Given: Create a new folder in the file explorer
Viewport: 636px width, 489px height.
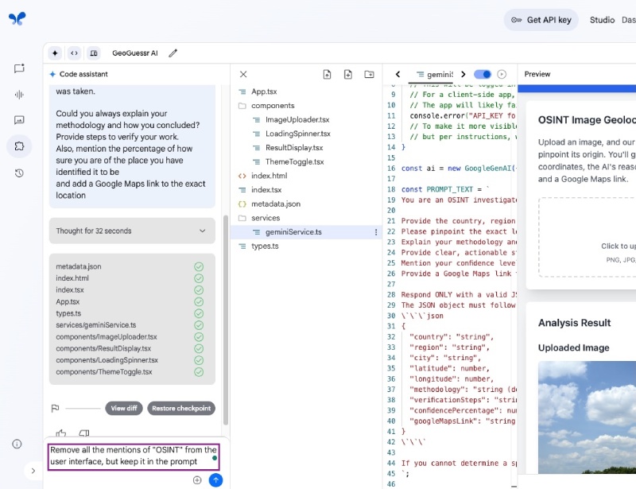Looking at the screenshot, I should (368, 73).
